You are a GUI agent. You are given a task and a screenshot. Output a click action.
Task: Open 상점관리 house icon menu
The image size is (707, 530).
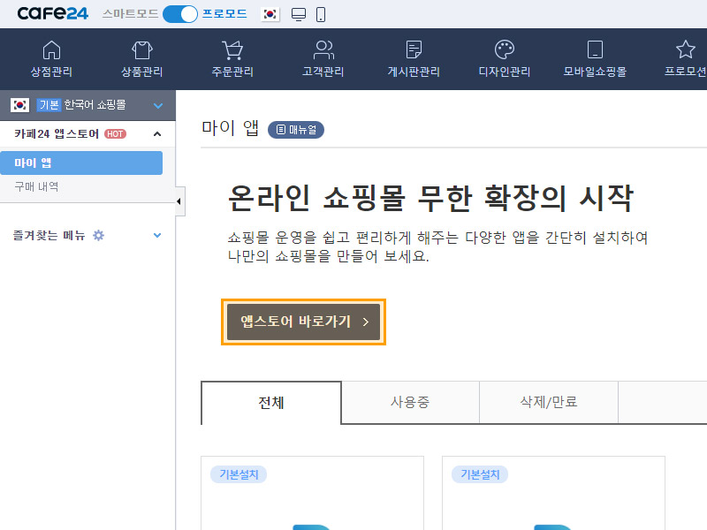(x=51, y=58)
